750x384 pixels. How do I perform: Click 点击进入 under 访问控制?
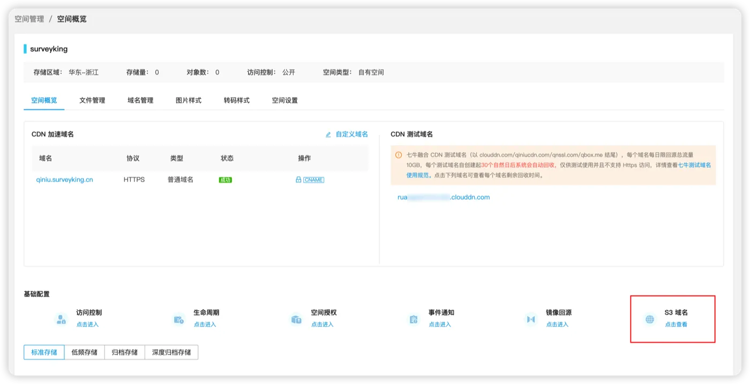87,325
